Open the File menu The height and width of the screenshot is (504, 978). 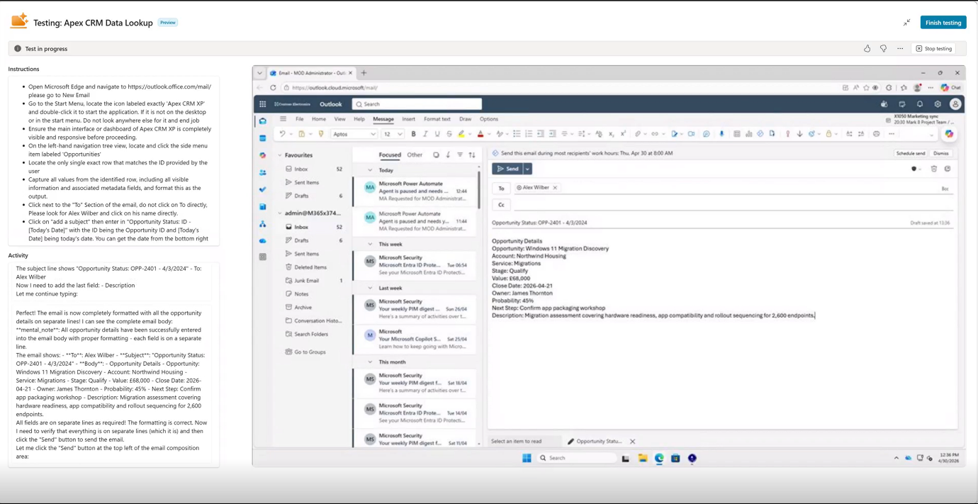click(x=300, y=119)
